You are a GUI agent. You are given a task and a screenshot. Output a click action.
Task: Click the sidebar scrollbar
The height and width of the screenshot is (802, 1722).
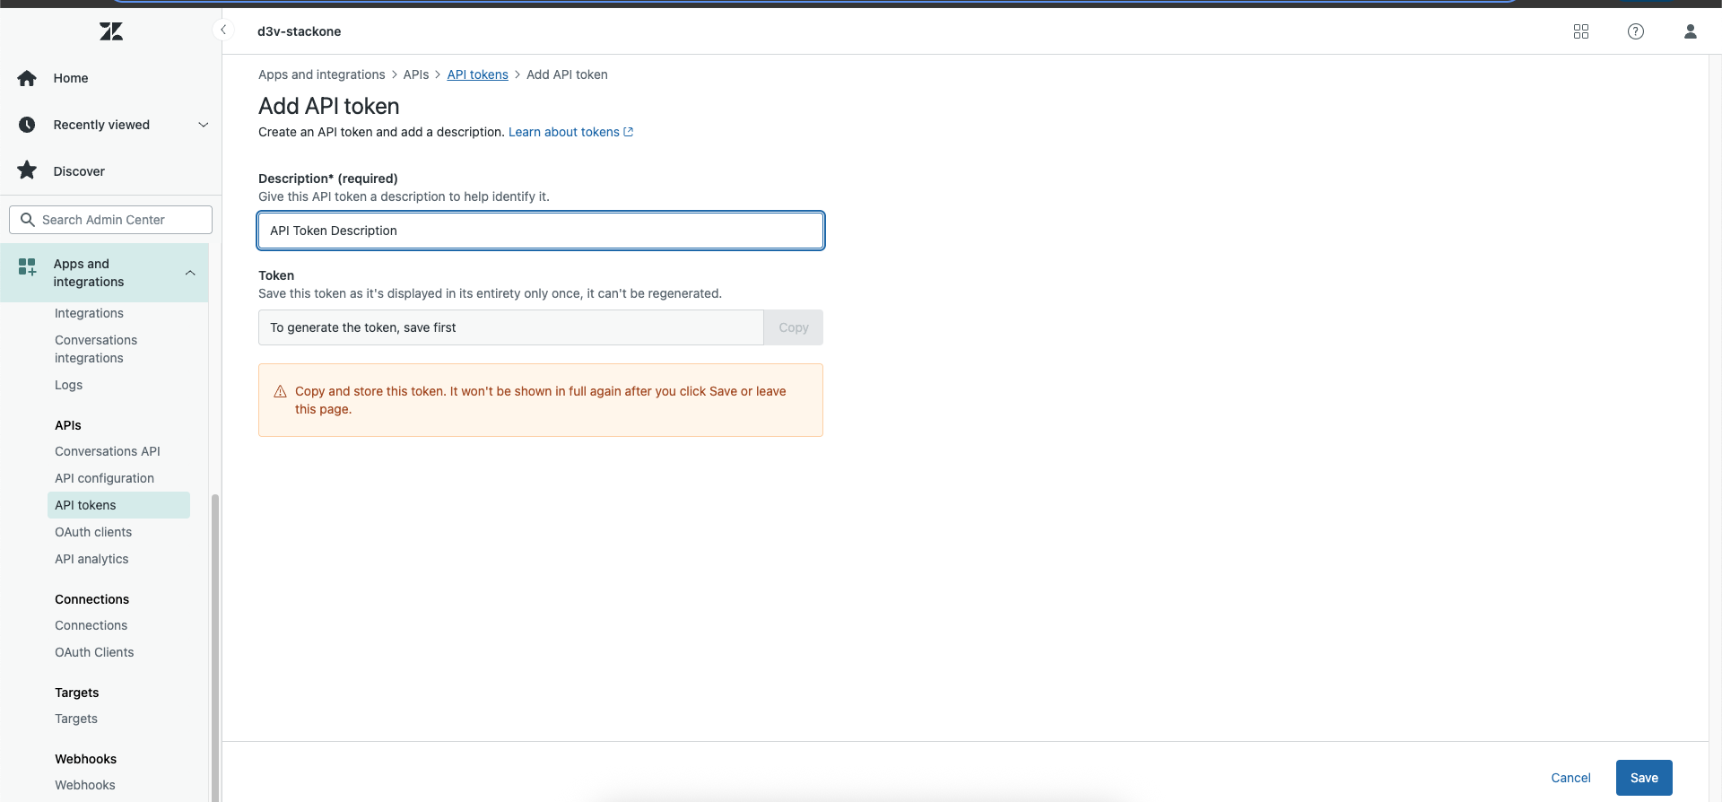[x=214, y=646]
